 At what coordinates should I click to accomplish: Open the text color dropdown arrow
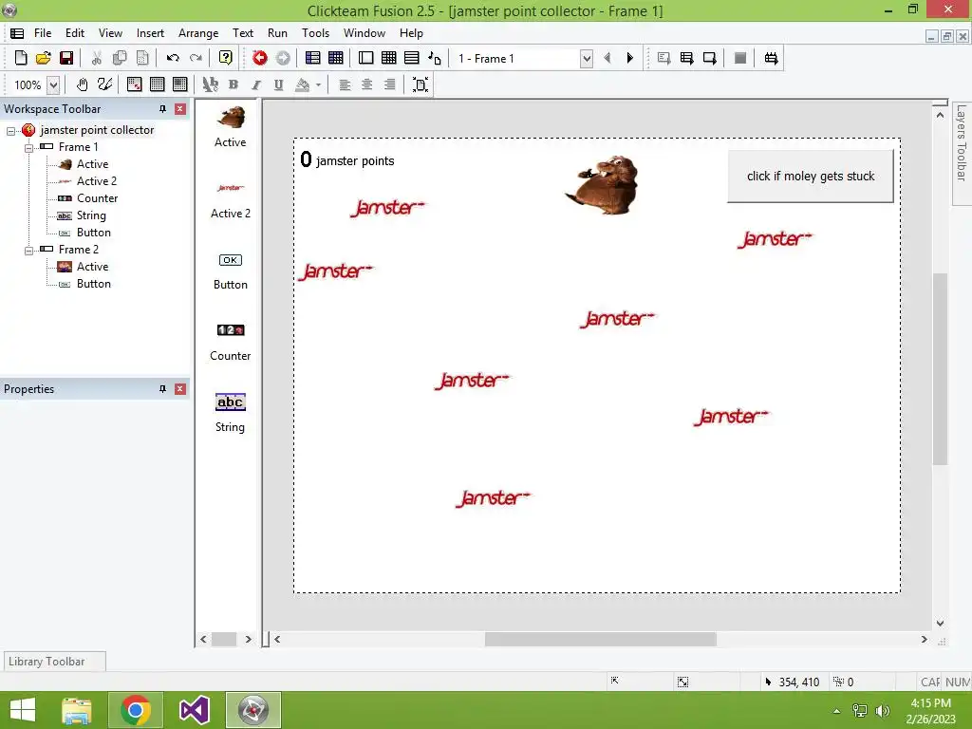(x=318, y=84)
